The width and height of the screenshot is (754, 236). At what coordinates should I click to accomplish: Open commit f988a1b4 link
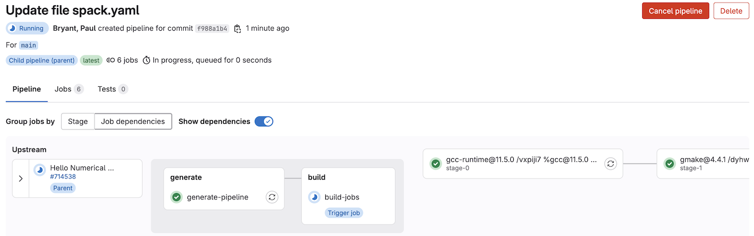(x=212, y=29)
